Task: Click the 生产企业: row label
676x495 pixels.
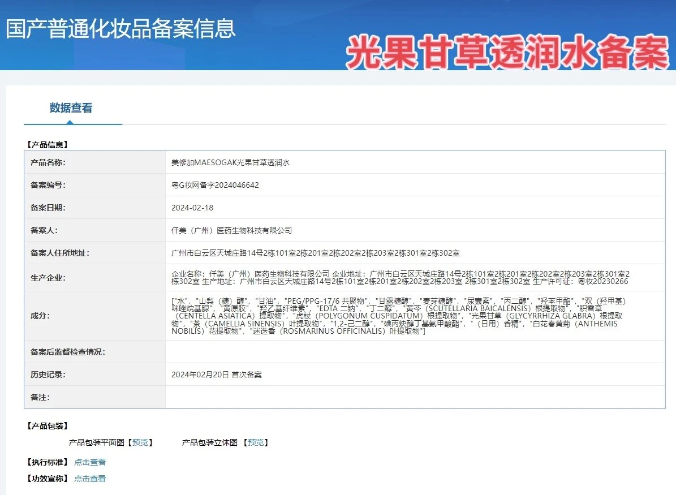Action: click(x=48, y=278)
